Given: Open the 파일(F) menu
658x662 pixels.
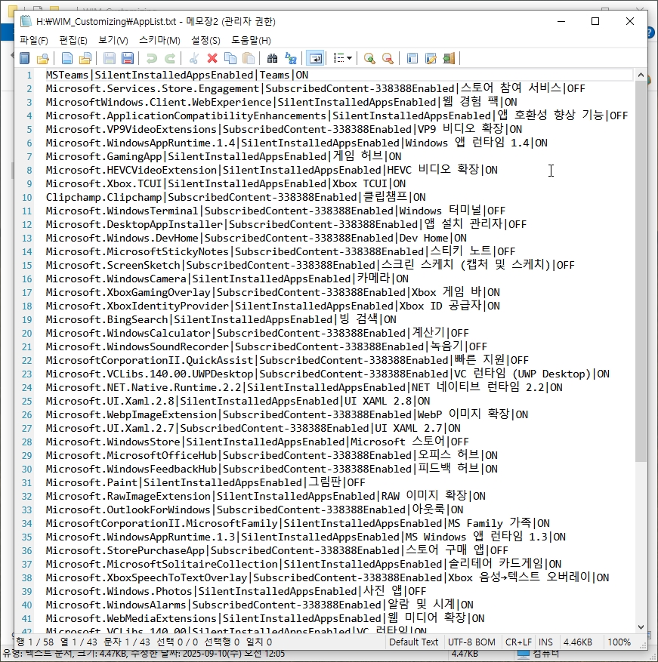Looking at the screenshot, I should pyautogui.click(x=34, y=40).
